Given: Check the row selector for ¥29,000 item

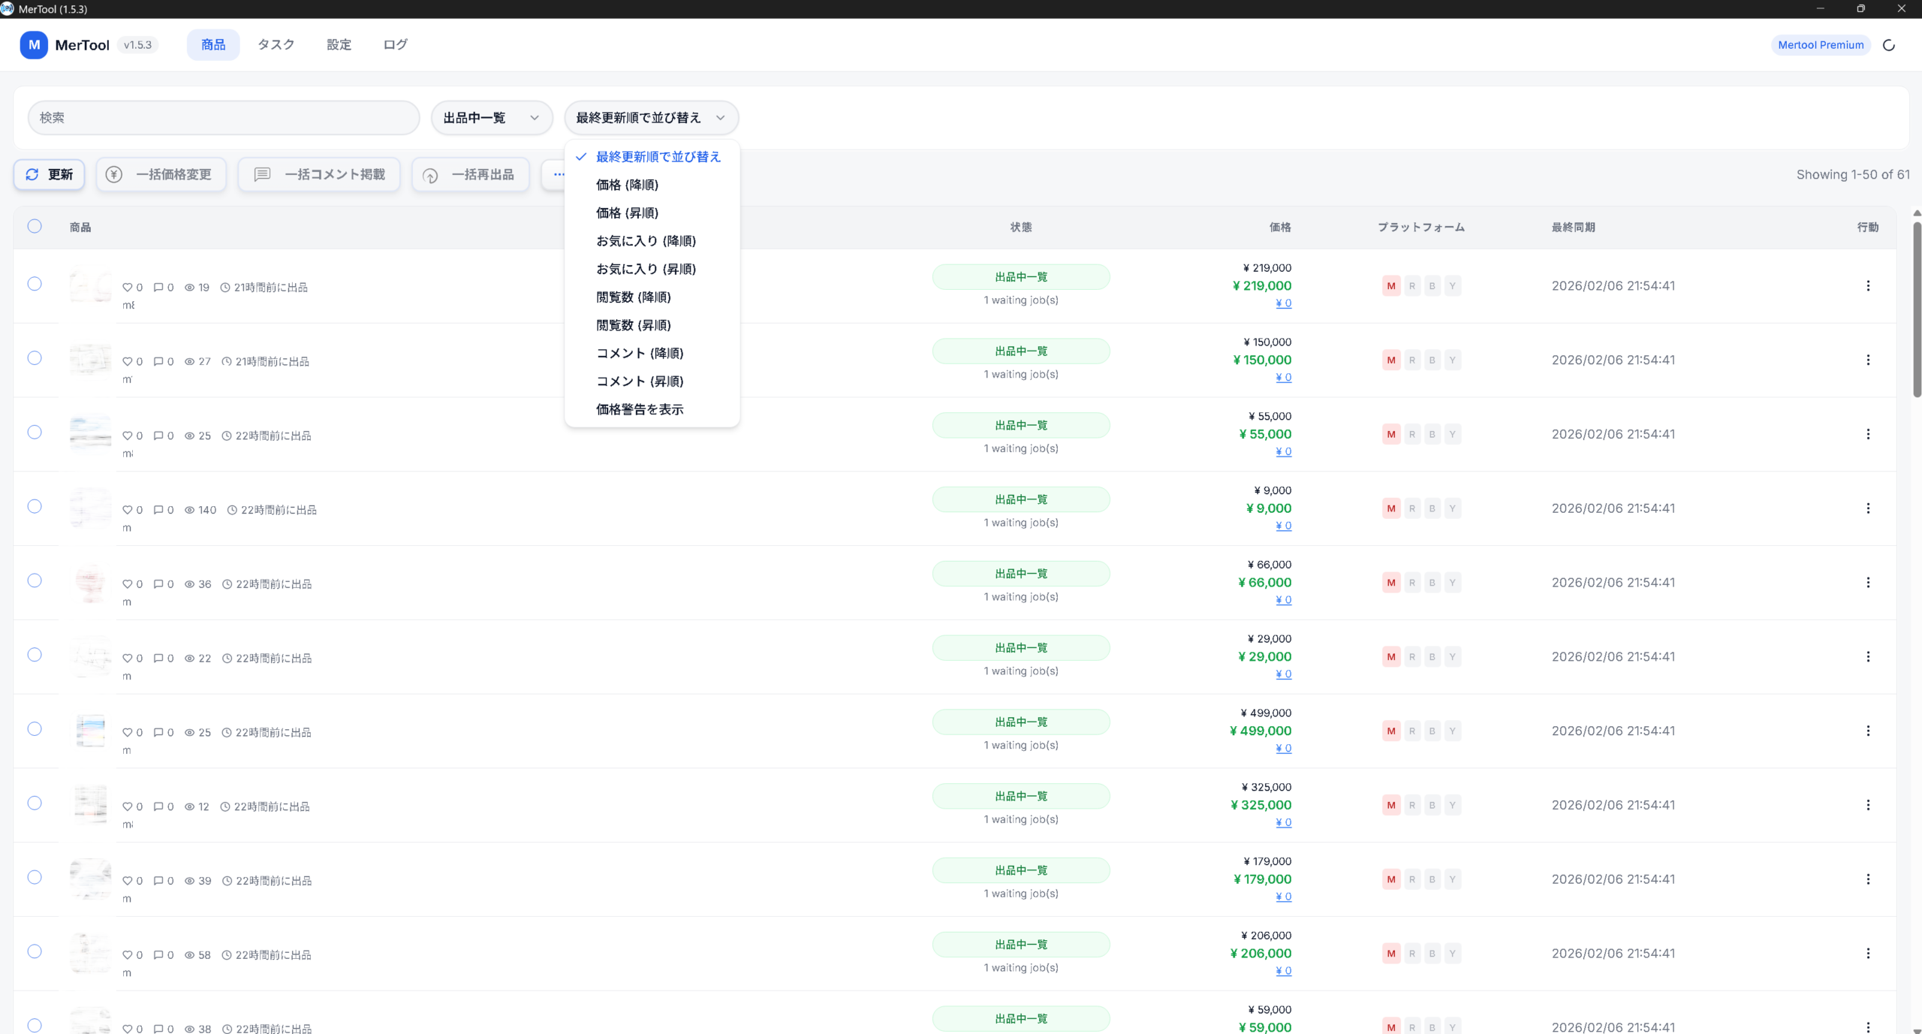Looking at the screenshot, I should point(35,655).
